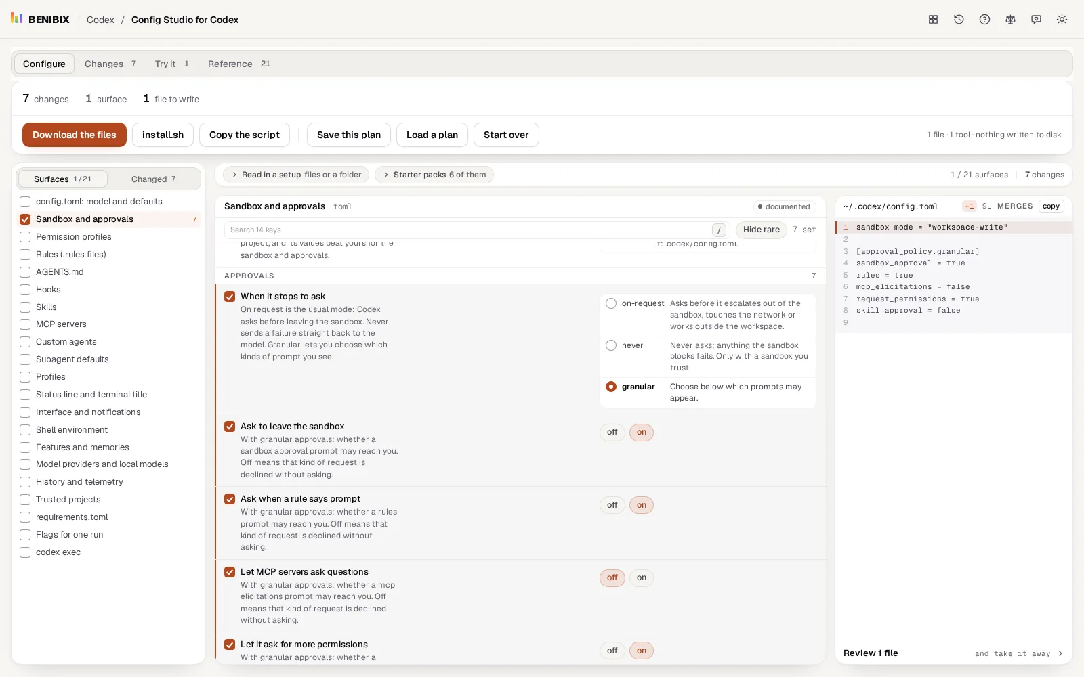
Task: Turn off Ask when a rule says prompt
Action: coord(612,505)
